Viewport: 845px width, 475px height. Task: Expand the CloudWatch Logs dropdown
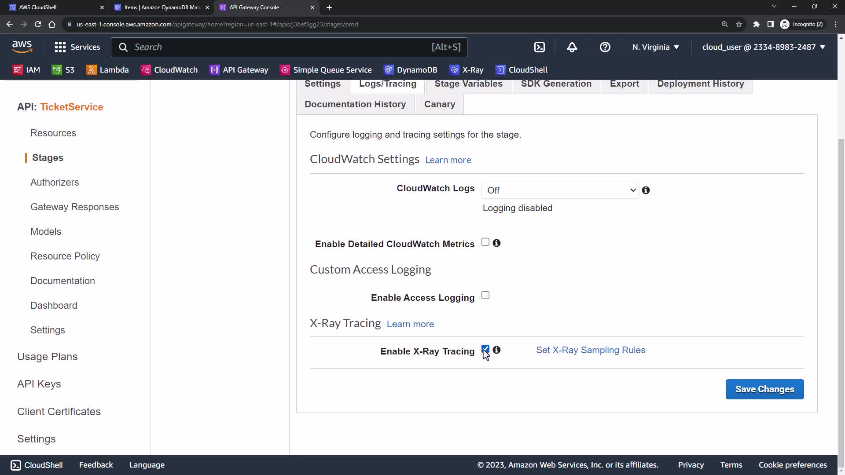560,190
